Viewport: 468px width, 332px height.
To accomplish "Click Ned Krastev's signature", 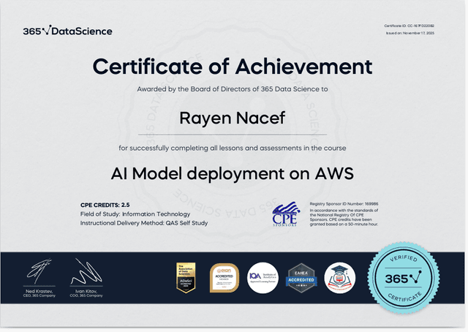I will (x=39, y=271).
